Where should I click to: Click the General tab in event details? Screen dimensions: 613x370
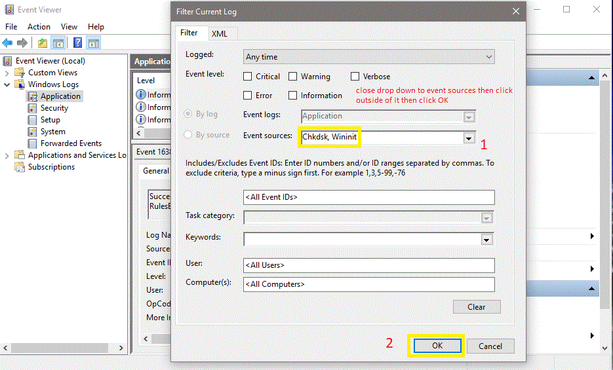click(155, 170)
